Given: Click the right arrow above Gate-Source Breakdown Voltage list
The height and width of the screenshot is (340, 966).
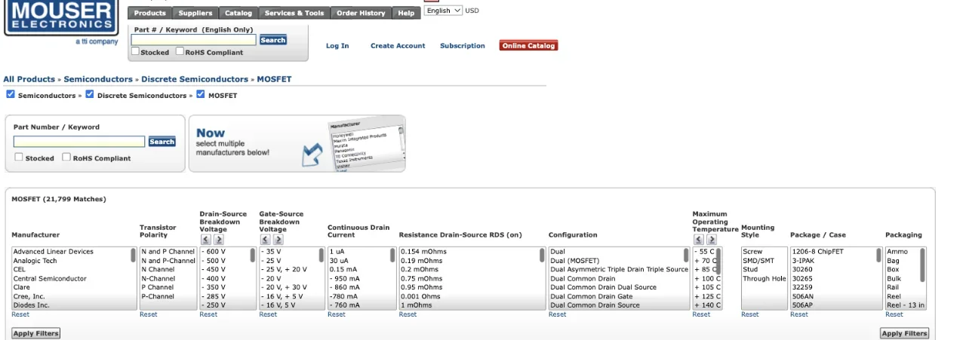Looking at the screenshot, I should (278, 240).
